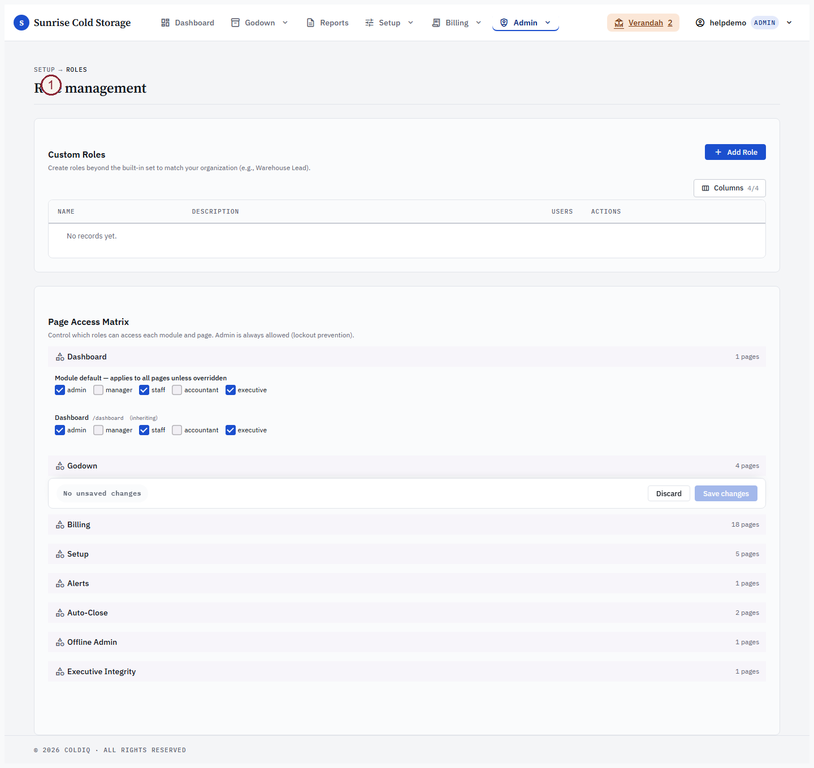Image resolution: width=814 pixels, height=768 pixels.
Task: Enable module default manager checkbox
Action: click(98, 390)
